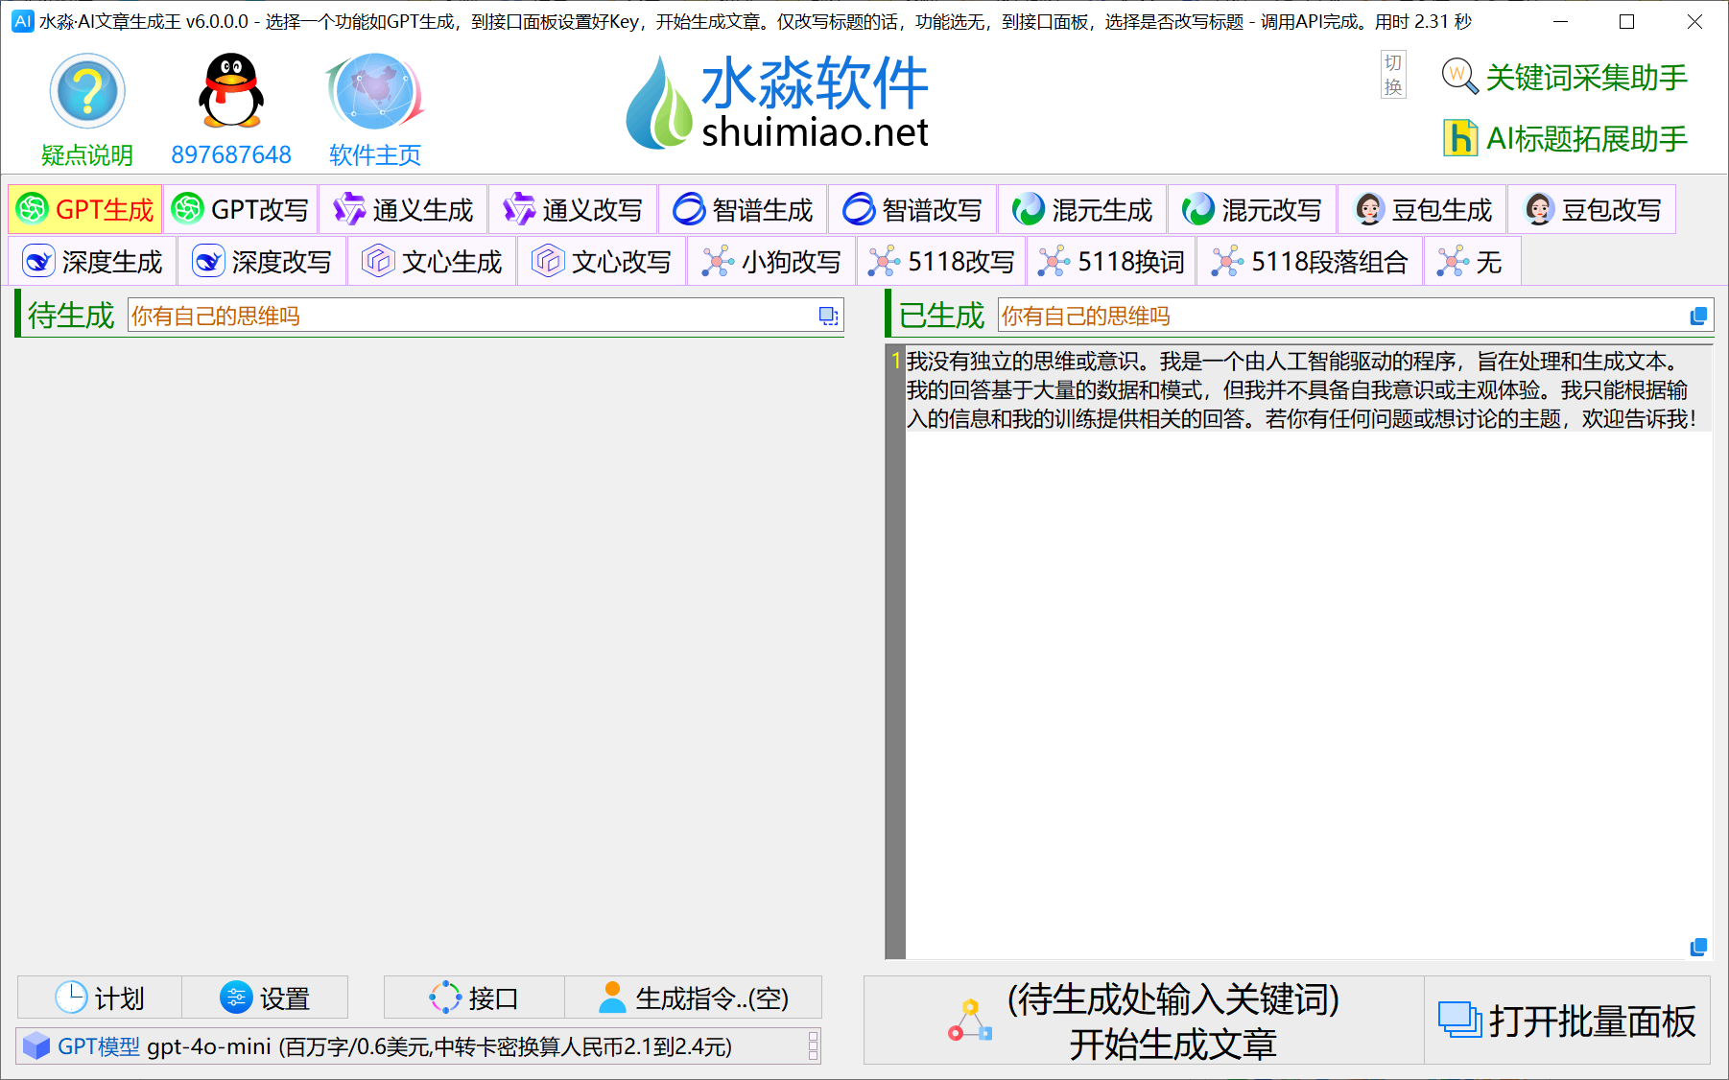The image size is (1729, 1080).
Task: Select the 混元改写 tab
Action: 1252,210
